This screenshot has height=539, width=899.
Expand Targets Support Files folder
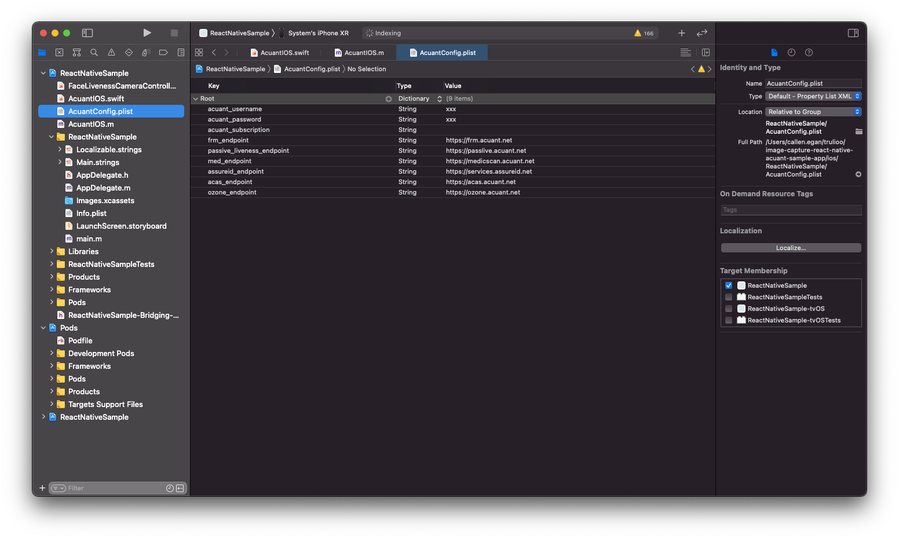52,404
